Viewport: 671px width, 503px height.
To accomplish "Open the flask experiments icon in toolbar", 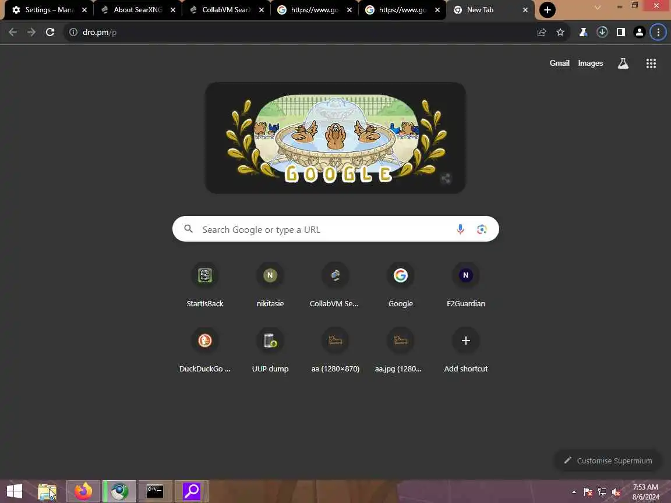I will click(583, 32).
